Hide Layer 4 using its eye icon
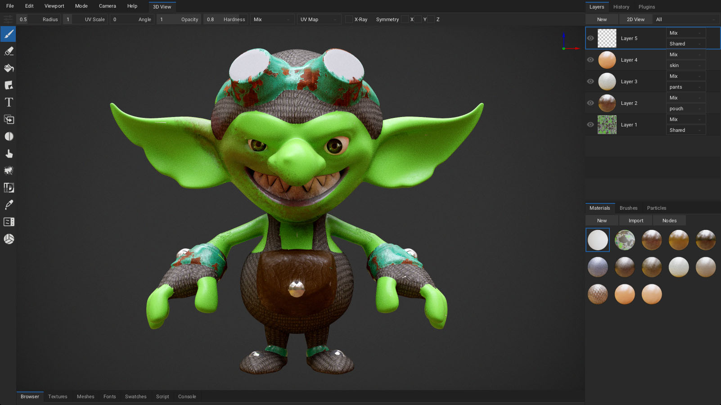Viewport: 721px width, 405px height. 590,60
